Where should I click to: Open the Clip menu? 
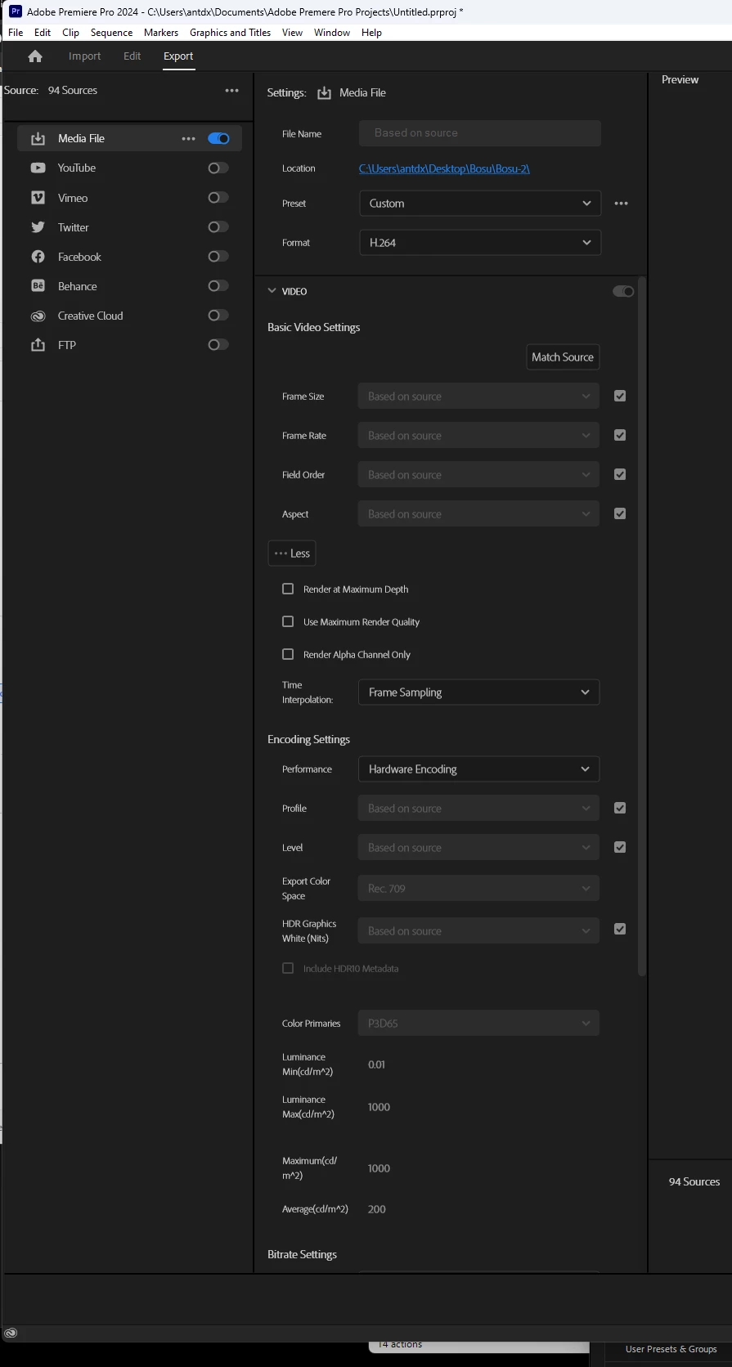coord(71,33)
